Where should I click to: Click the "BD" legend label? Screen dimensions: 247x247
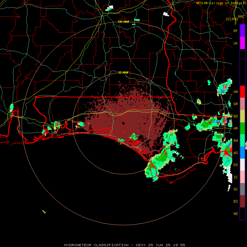(235, 116)
